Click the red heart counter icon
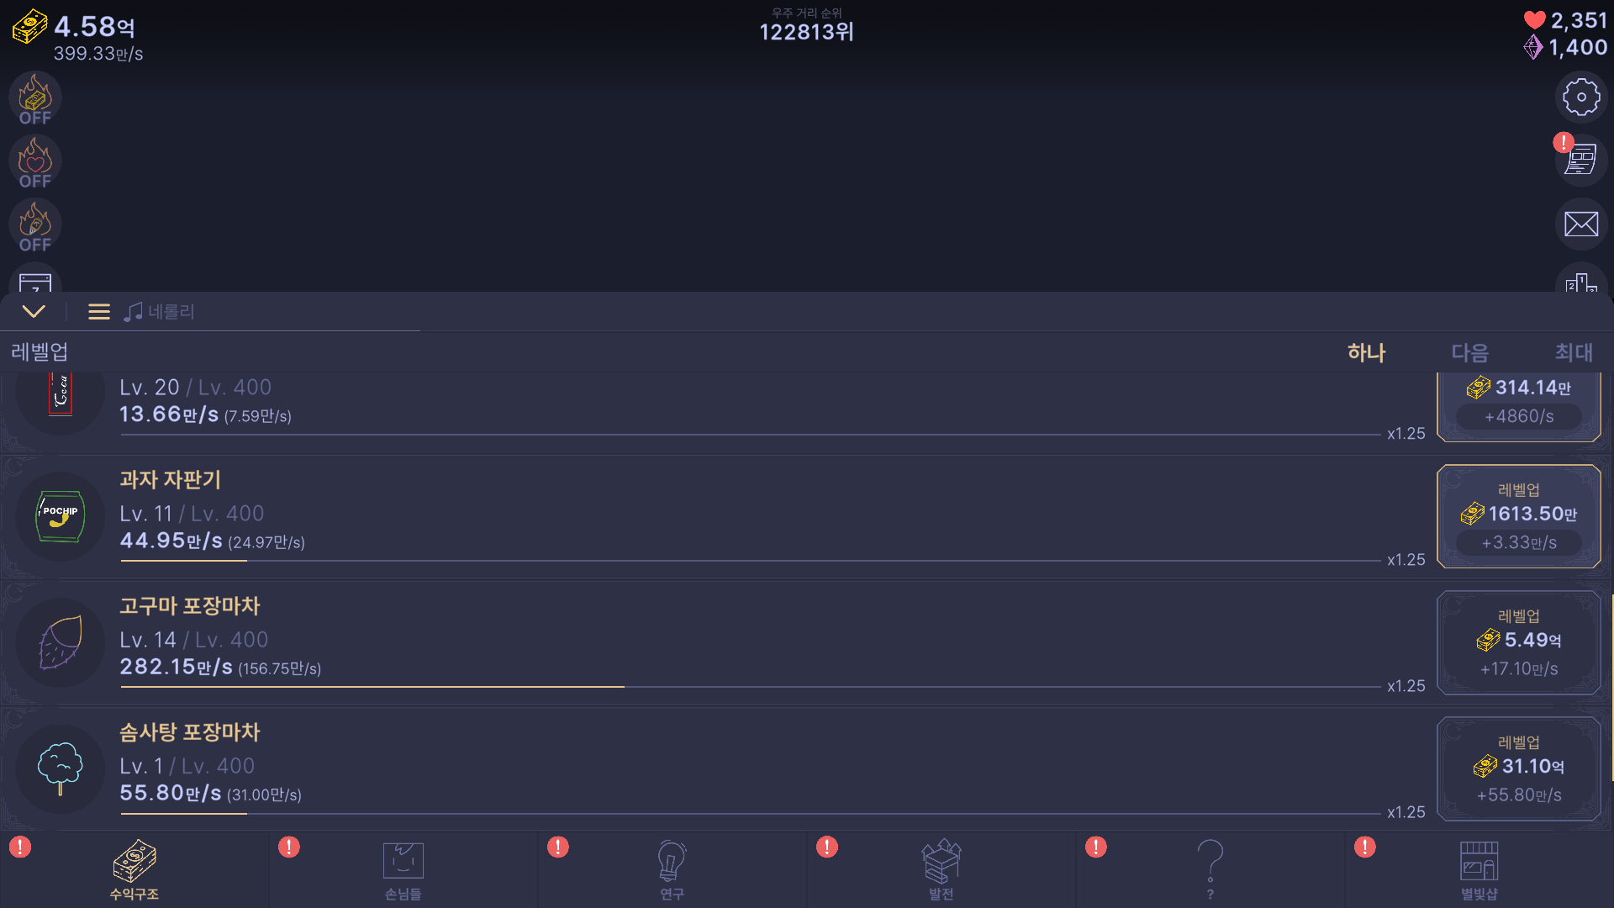1614x908 pixels. 1534,20
